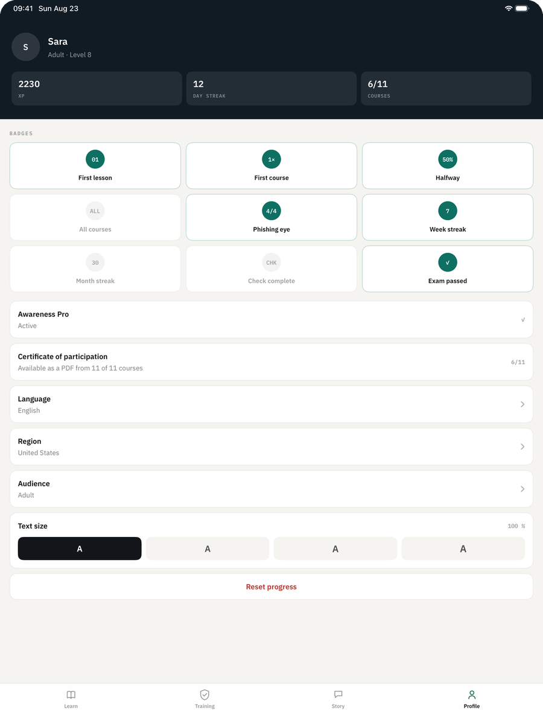This screenshot has height=724, width=543.
Task: Open the Region setting chevron
Action: pos(522,446)
